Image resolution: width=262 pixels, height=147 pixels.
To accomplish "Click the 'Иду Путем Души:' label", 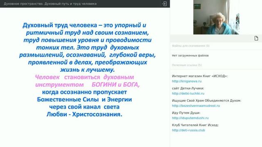I will point(186,113).
